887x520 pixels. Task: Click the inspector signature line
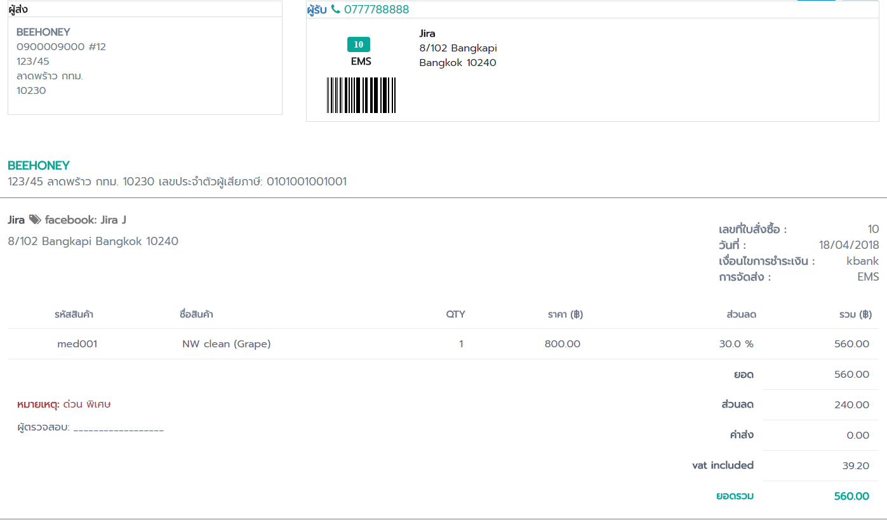[x=119, y=429]
